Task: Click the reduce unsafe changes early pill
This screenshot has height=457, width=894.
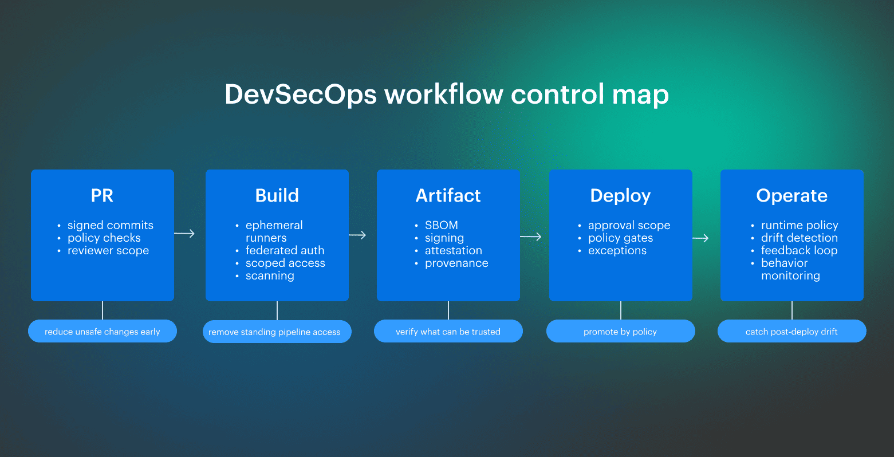Action: click(102, 331)
